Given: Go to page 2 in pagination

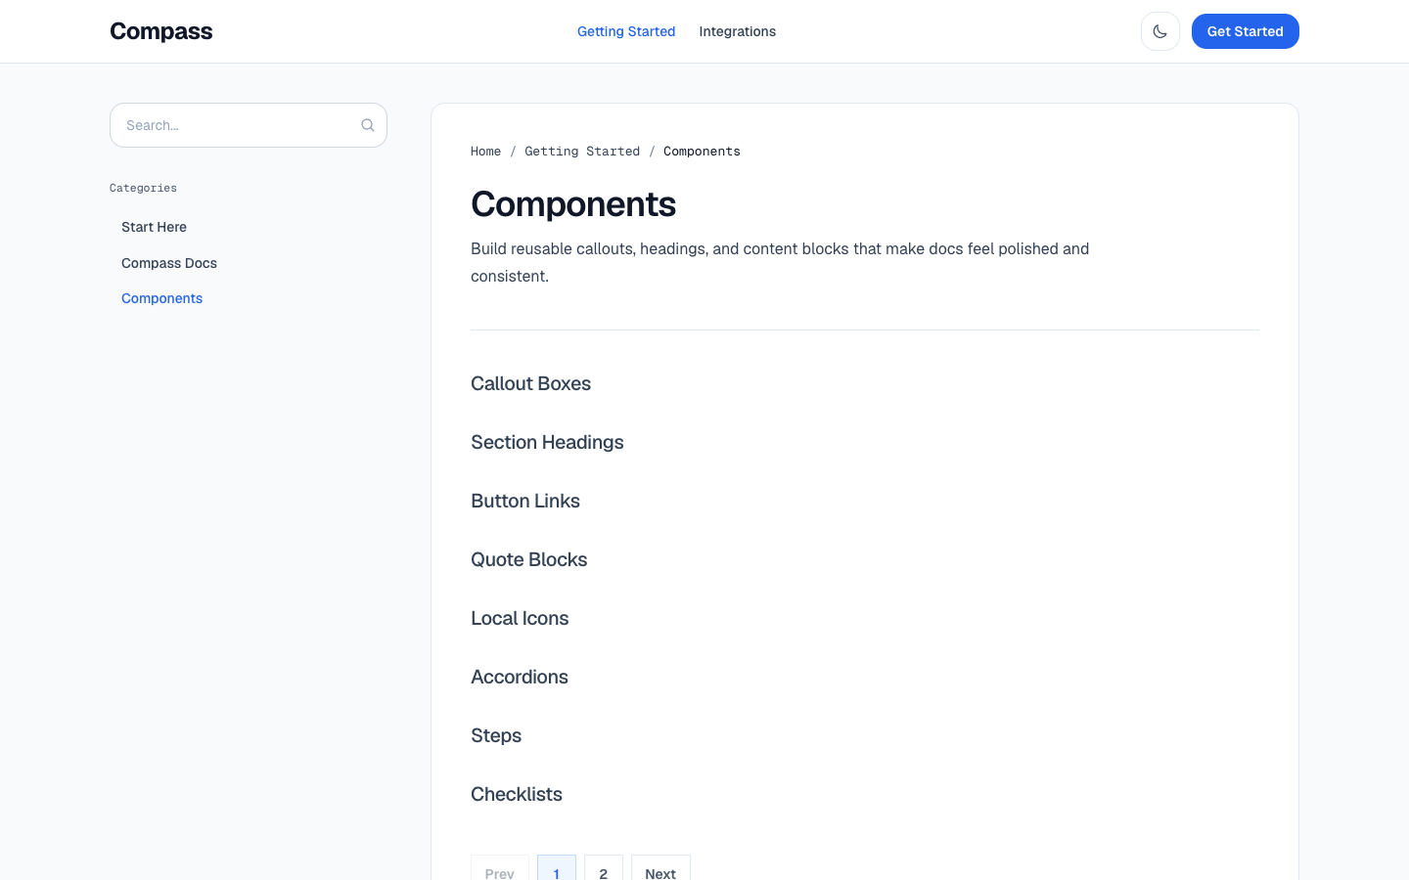Looking at the screenshot, I should click(x=604, y=868).
